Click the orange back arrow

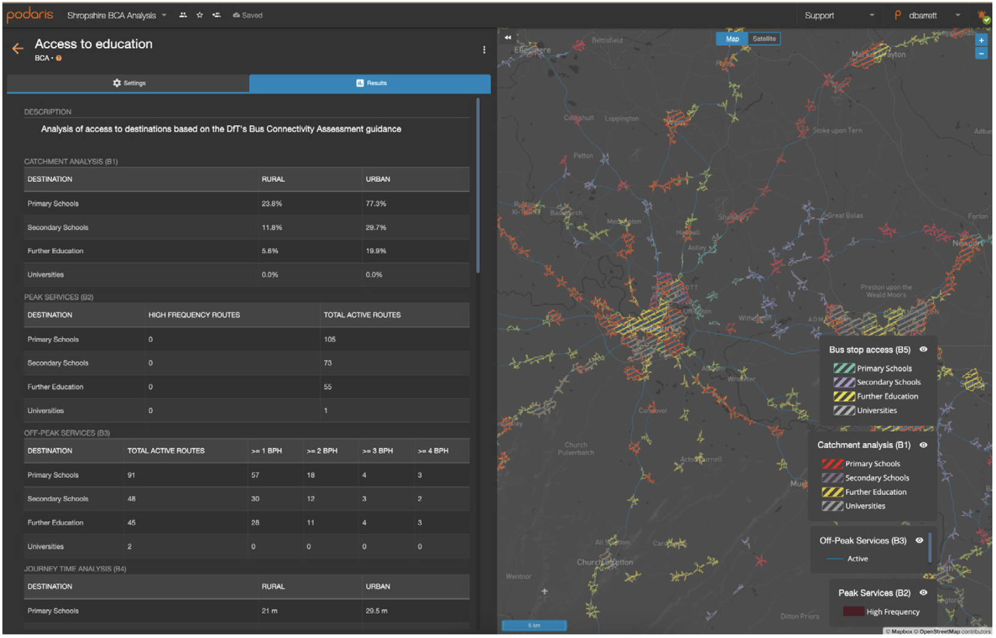click(x=17, y=49)
